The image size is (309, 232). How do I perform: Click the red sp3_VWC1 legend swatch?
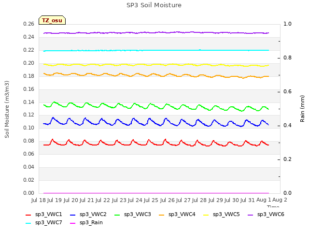28,215
